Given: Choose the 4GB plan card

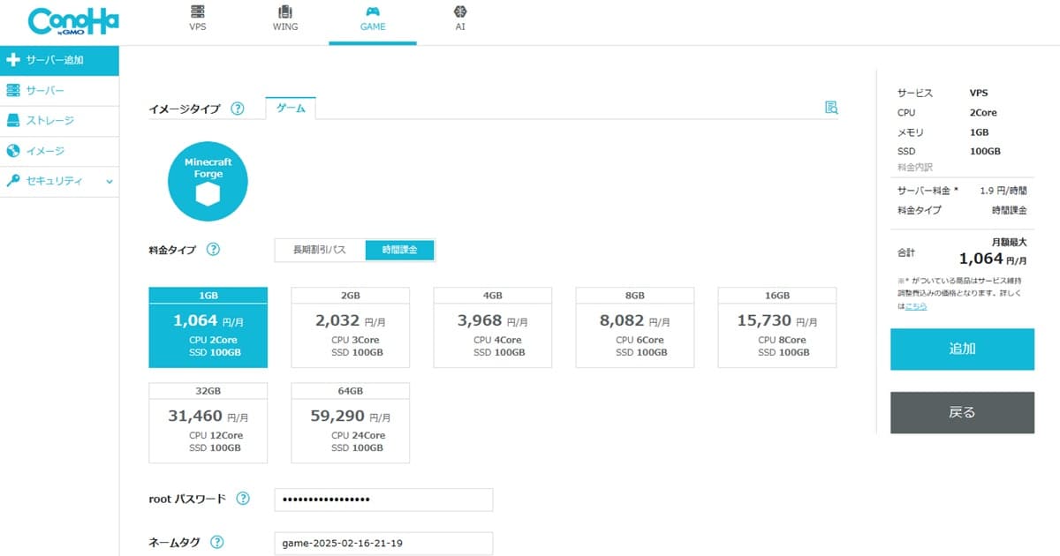Looking at the screenshot, I should click(x=492, y=327).
